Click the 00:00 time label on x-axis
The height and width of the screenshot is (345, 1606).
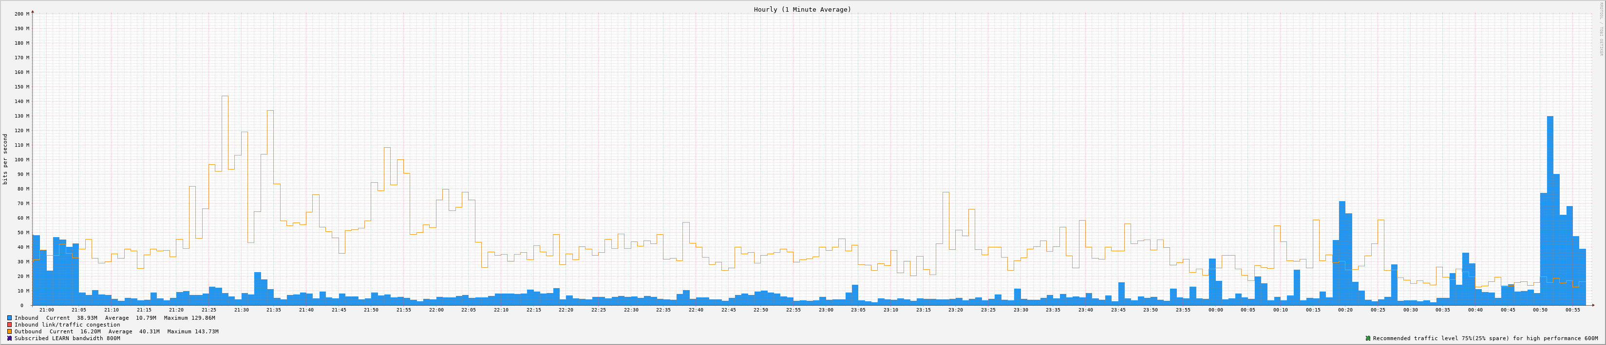point(1215,310)
